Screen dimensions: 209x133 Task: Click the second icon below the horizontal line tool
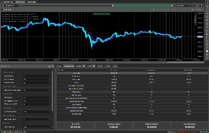[207, 24]
